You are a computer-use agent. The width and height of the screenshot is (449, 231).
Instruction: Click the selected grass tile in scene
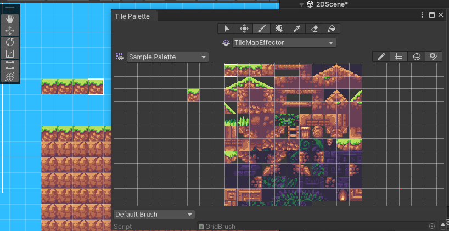point(96,87)
